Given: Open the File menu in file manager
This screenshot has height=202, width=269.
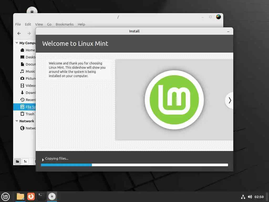Looking at the screenshot, I should point(18,24).
